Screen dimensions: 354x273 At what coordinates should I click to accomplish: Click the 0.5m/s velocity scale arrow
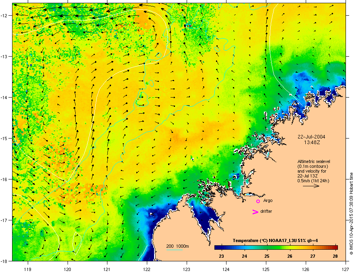pos(311,186)
